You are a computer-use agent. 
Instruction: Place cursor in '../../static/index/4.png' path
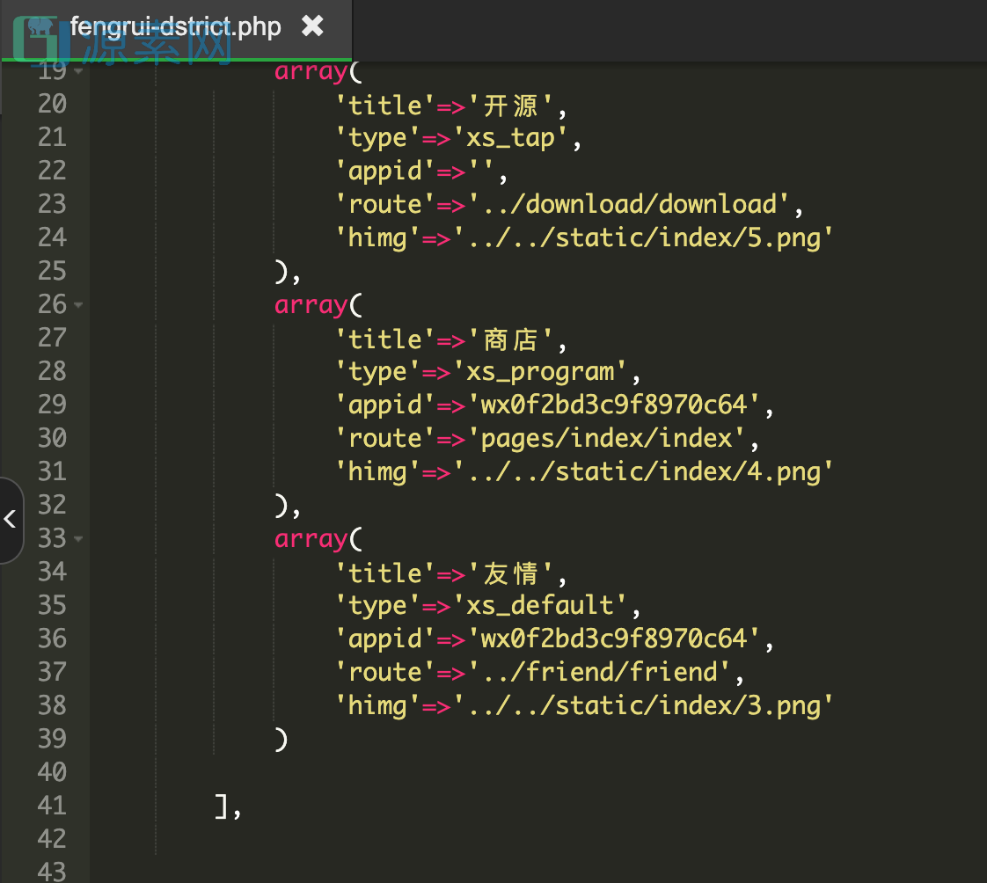tap(642, 471)
